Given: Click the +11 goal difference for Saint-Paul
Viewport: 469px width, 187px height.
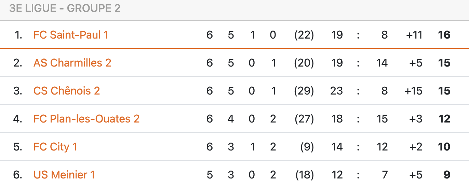Looking at the screenshot, I should tap(414, 35).
